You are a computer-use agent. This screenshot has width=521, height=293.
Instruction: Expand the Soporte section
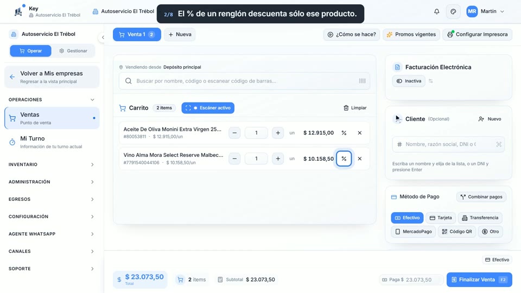pos(52,269)
